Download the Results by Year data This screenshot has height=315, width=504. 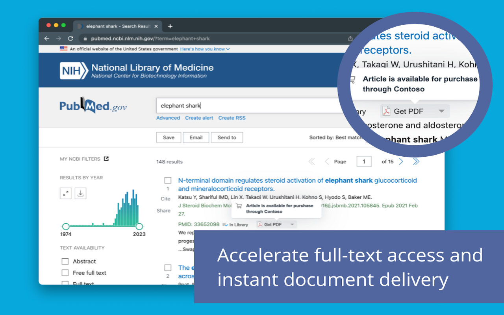pyautogui.click(x=80, y=193)
